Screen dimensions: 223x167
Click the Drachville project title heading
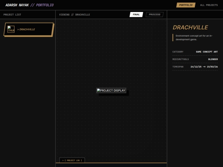(190, 28)
